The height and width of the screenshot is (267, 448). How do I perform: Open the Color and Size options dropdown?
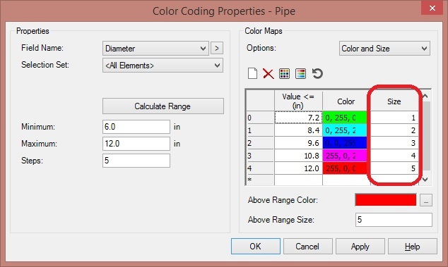pyautogui.click(x=384, y=49)
